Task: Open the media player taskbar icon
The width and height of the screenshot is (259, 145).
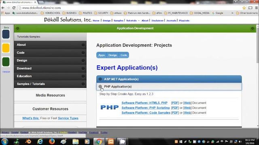Action: [87, 141]
